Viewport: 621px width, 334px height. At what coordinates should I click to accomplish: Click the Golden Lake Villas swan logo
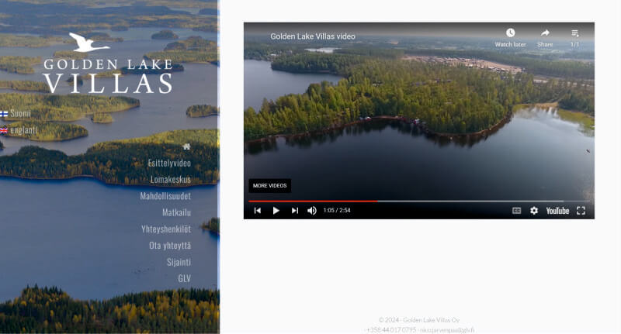tap(107, 63)
